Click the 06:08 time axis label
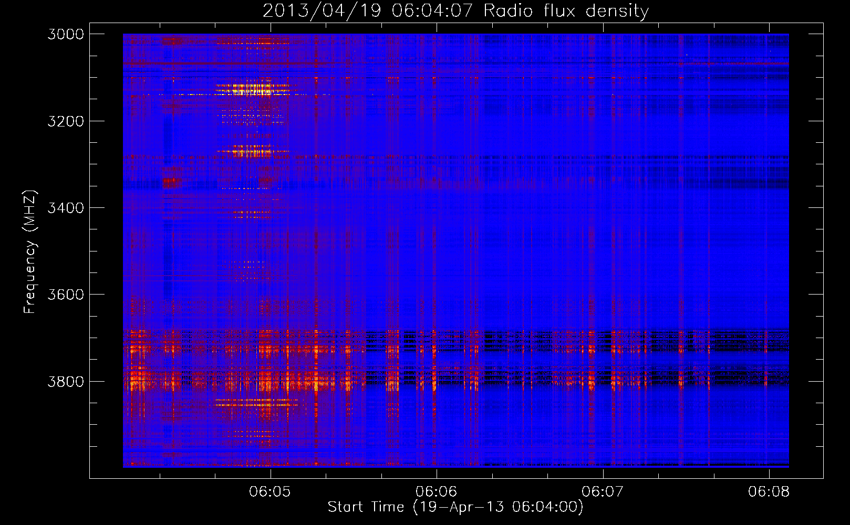 tap(769, 492)
